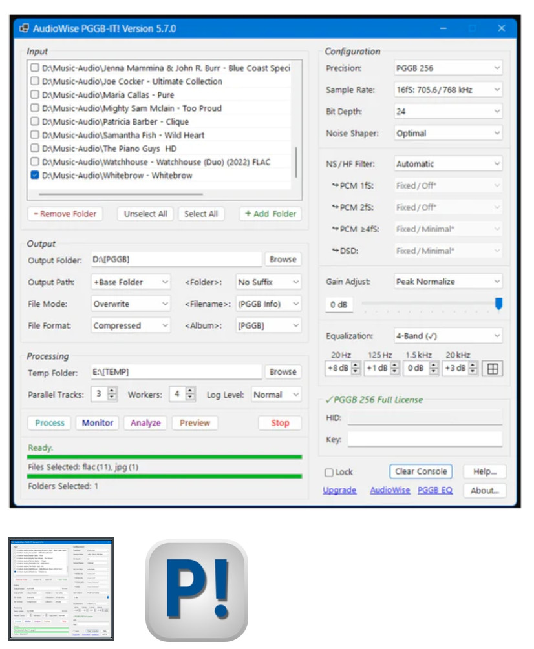Screen dimensions: 534x649
Task: Click the AudioWise window title bar icon
Action: click(24, 28)
